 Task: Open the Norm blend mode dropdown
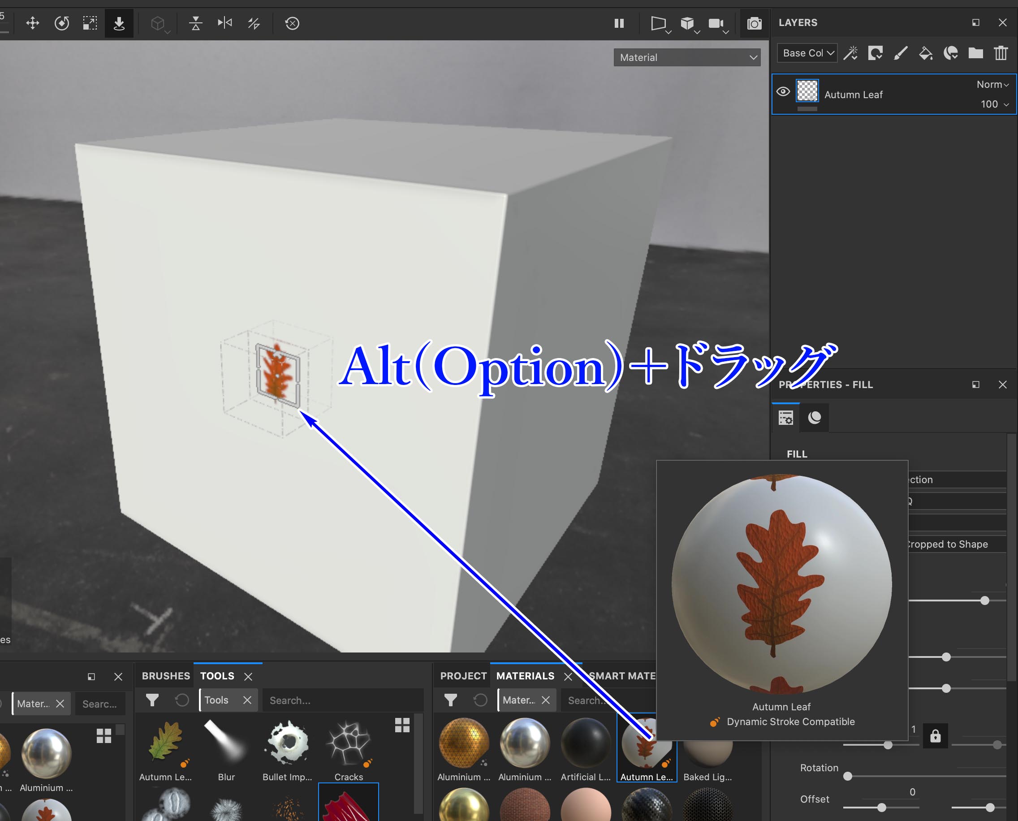993,84
